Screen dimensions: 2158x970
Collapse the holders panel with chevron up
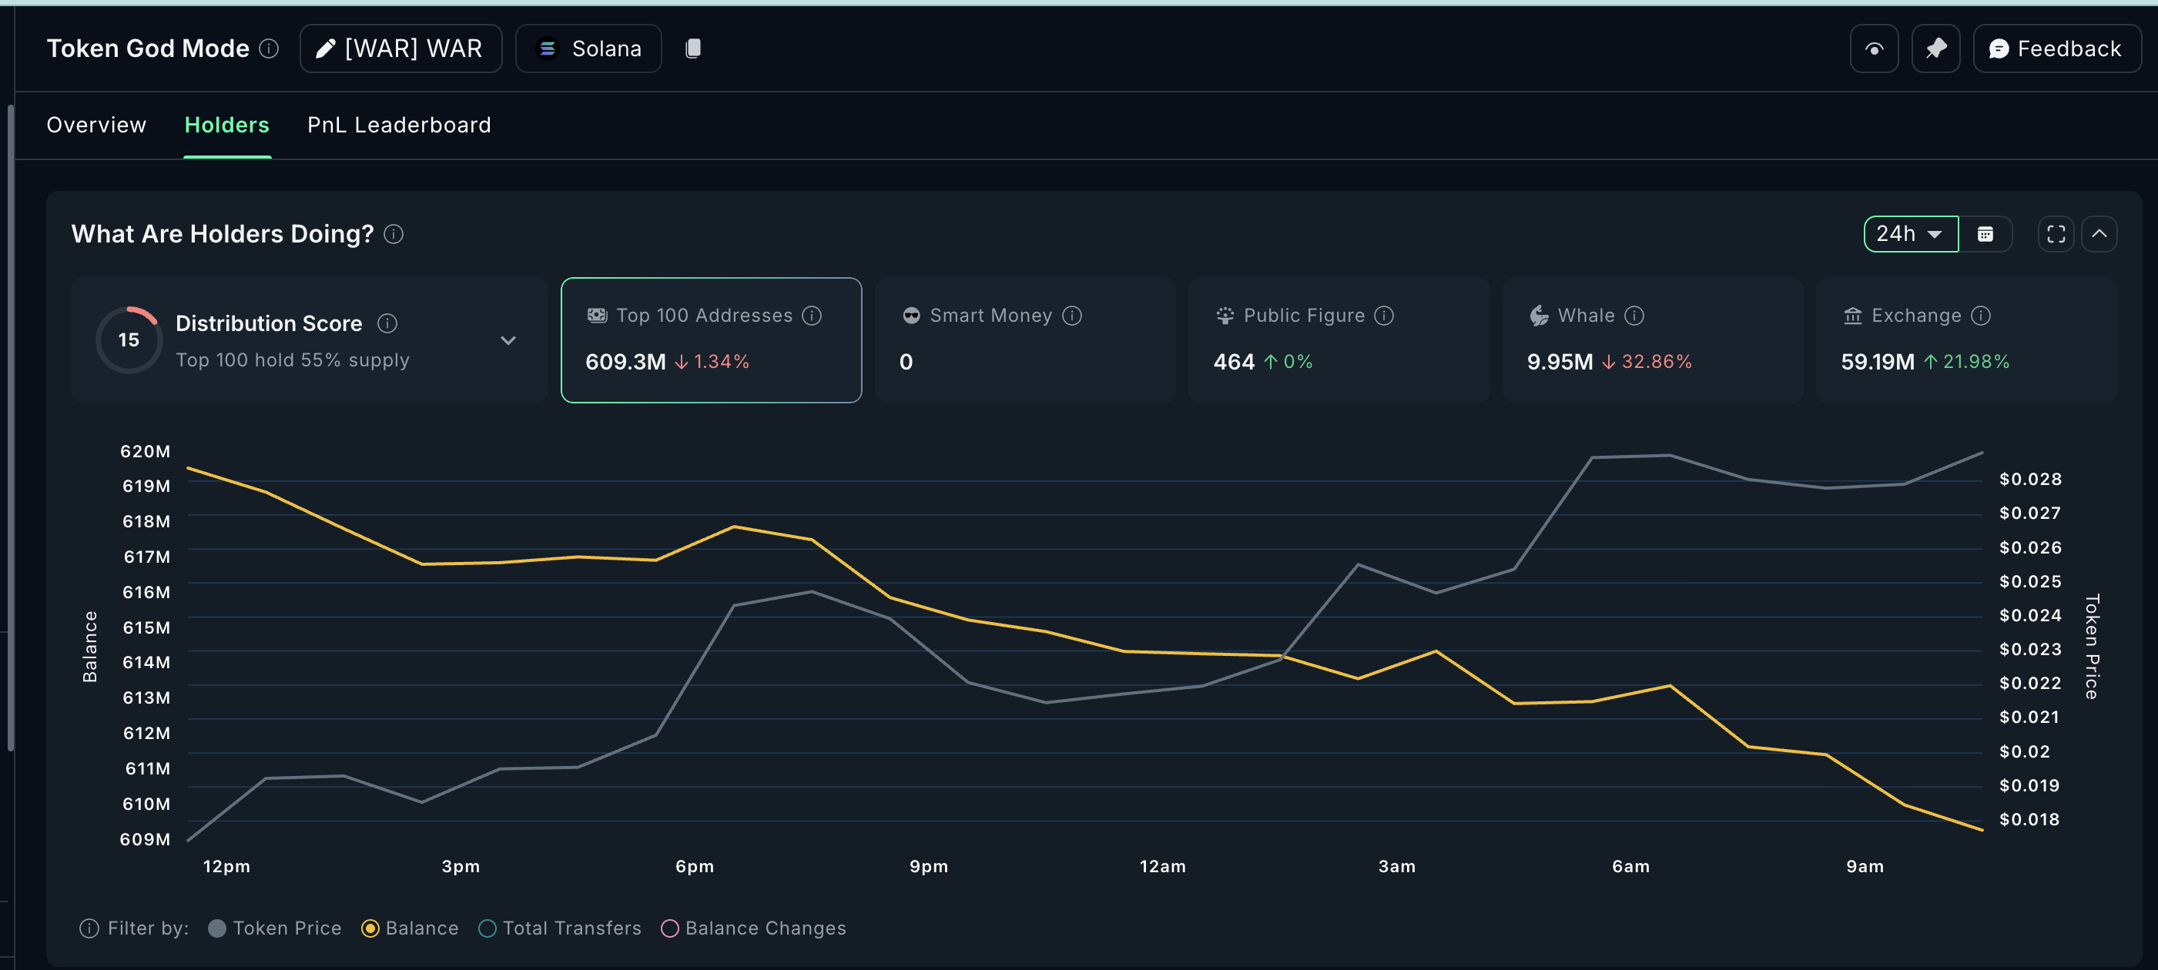pos(2099,234)
